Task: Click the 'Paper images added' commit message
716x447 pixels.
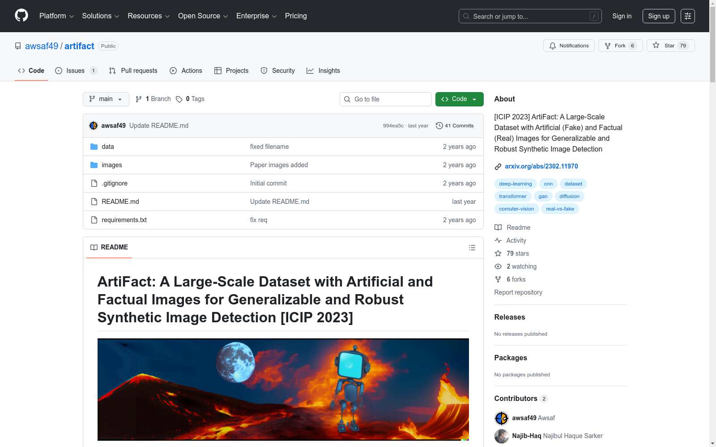Action: click(279, 165)
